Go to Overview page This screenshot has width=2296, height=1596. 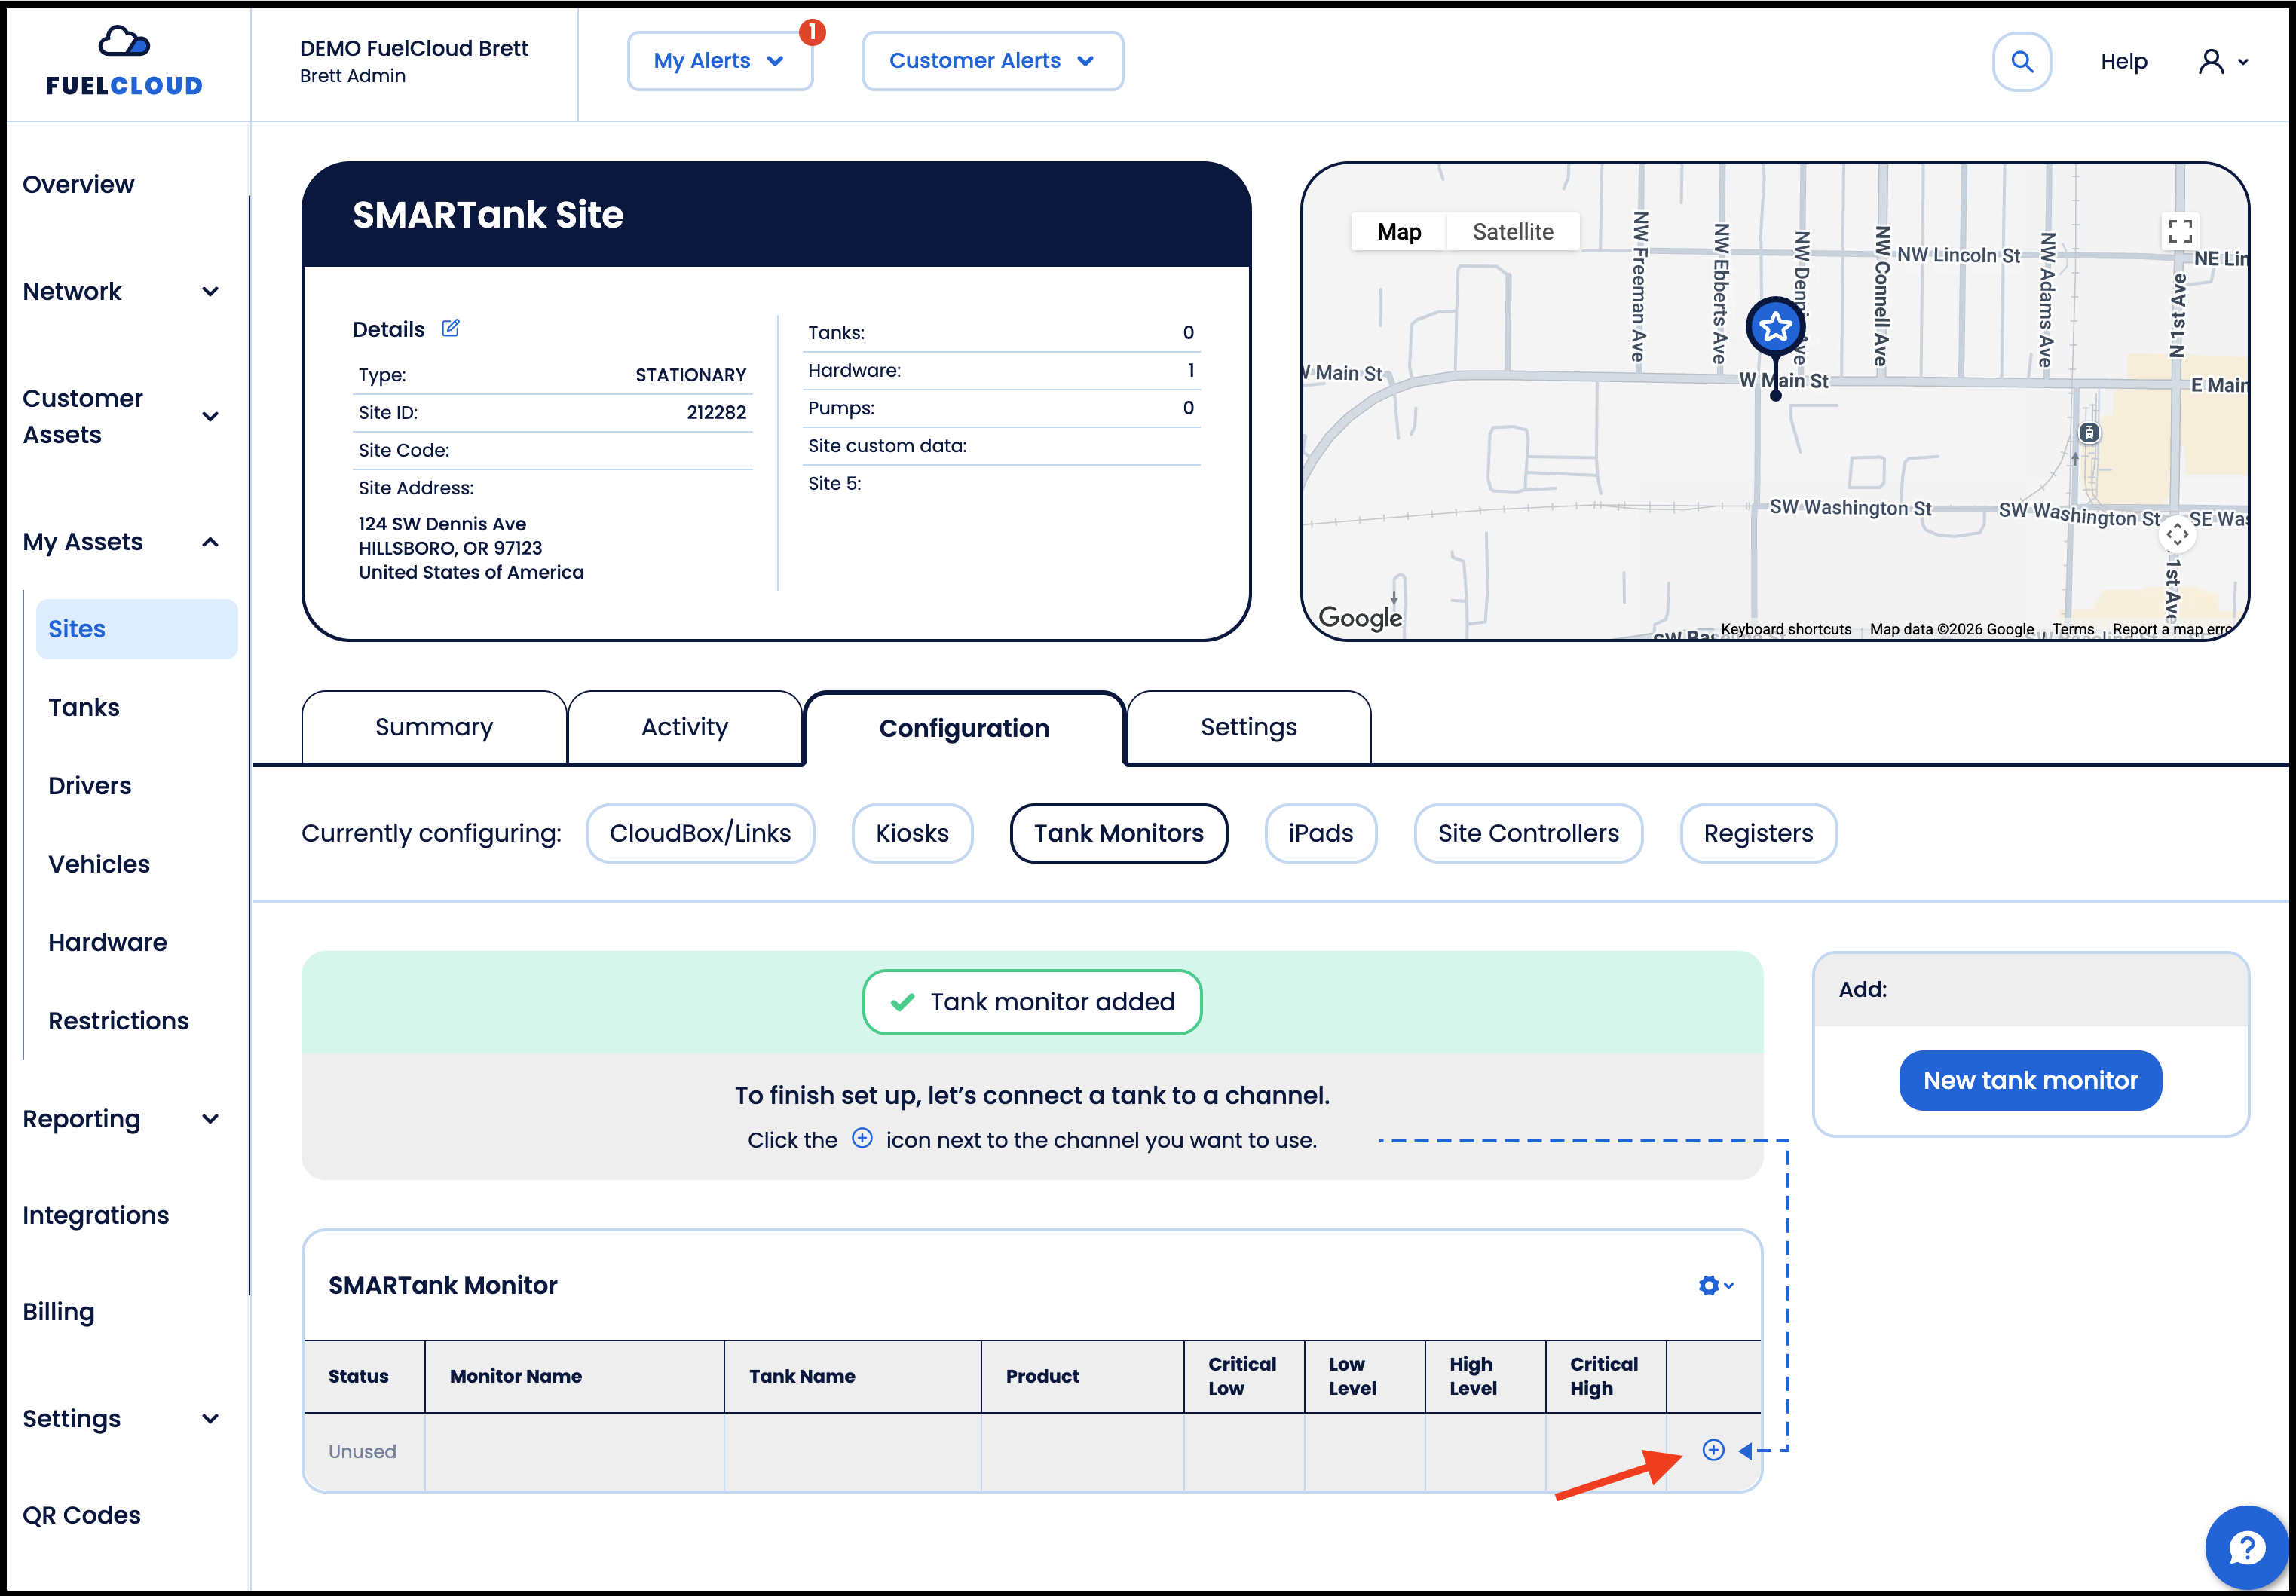(x=78, y=184)
